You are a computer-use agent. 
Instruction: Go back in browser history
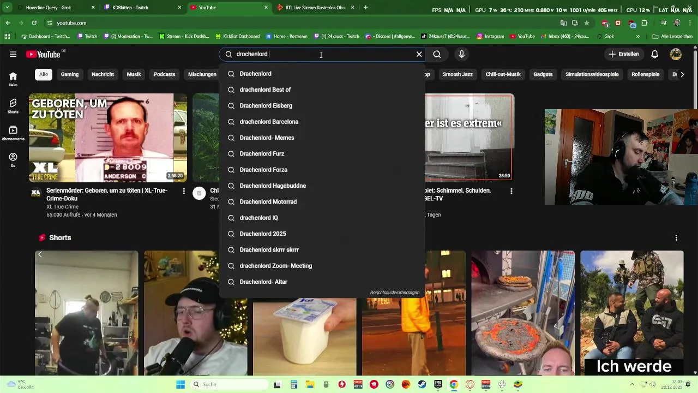8,23
